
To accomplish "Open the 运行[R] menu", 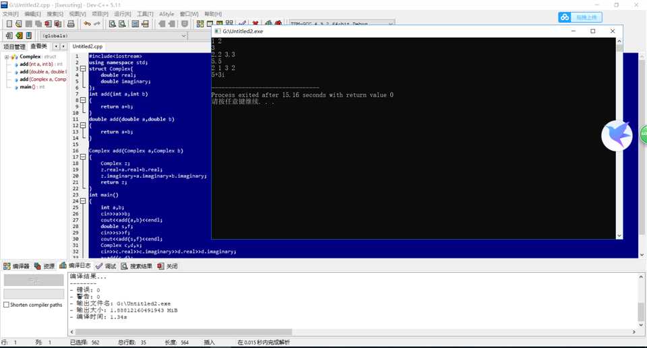I will click(123, 14).
